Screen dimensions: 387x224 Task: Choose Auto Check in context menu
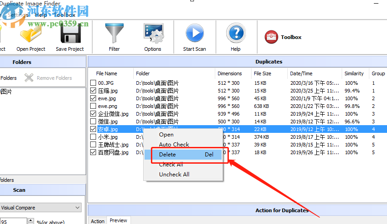174,145
